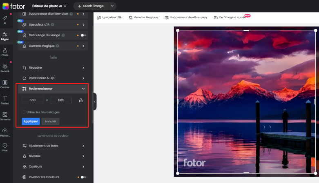This screenshot has height=183, width=319.
Task: Expand the Upscaleur d'IA chevron
Action: click(83, 24)
